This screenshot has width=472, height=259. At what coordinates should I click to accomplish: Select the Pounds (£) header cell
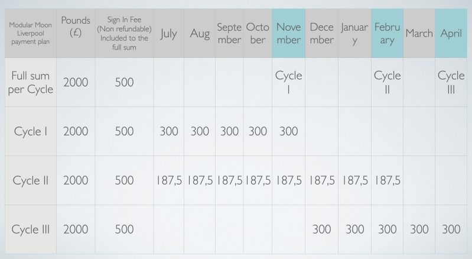point(74,34)
